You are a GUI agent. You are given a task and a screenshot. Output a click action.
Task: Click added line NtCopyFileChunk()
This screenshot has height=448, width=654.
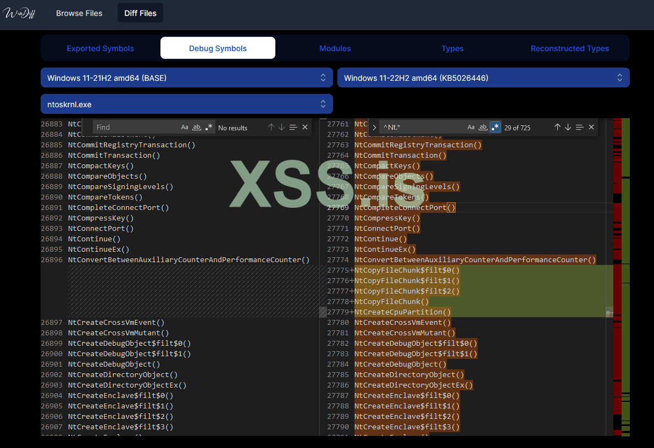(391, 302)
